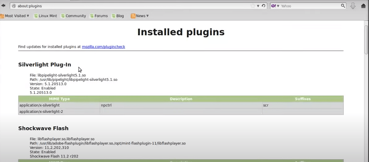Select application/x-silverlight-2 cell
This screenshot has height=162, width=369.
coord(59,112)
